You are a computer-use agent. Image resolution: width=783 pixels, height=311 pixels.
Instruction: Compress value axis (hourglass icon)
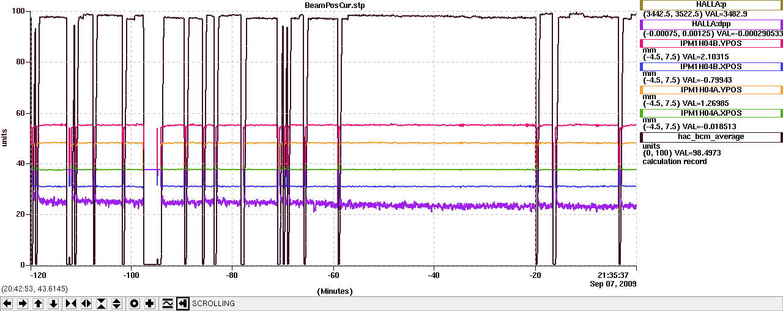(x=102, y=304)
